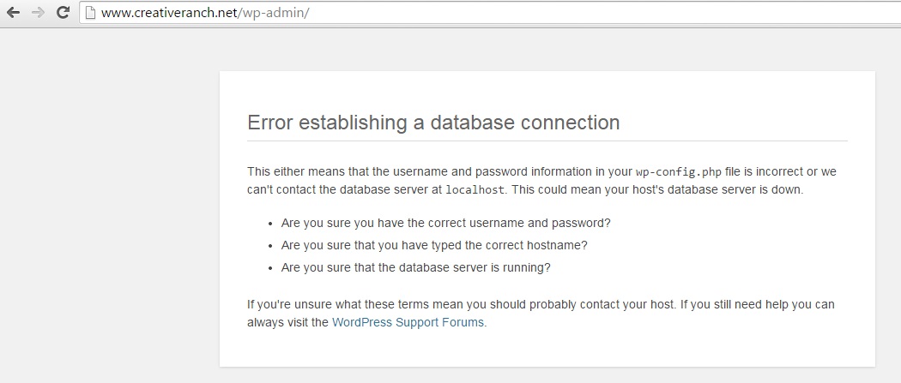
Task: Click the wp-config.php code text
Action: [678, 172]
